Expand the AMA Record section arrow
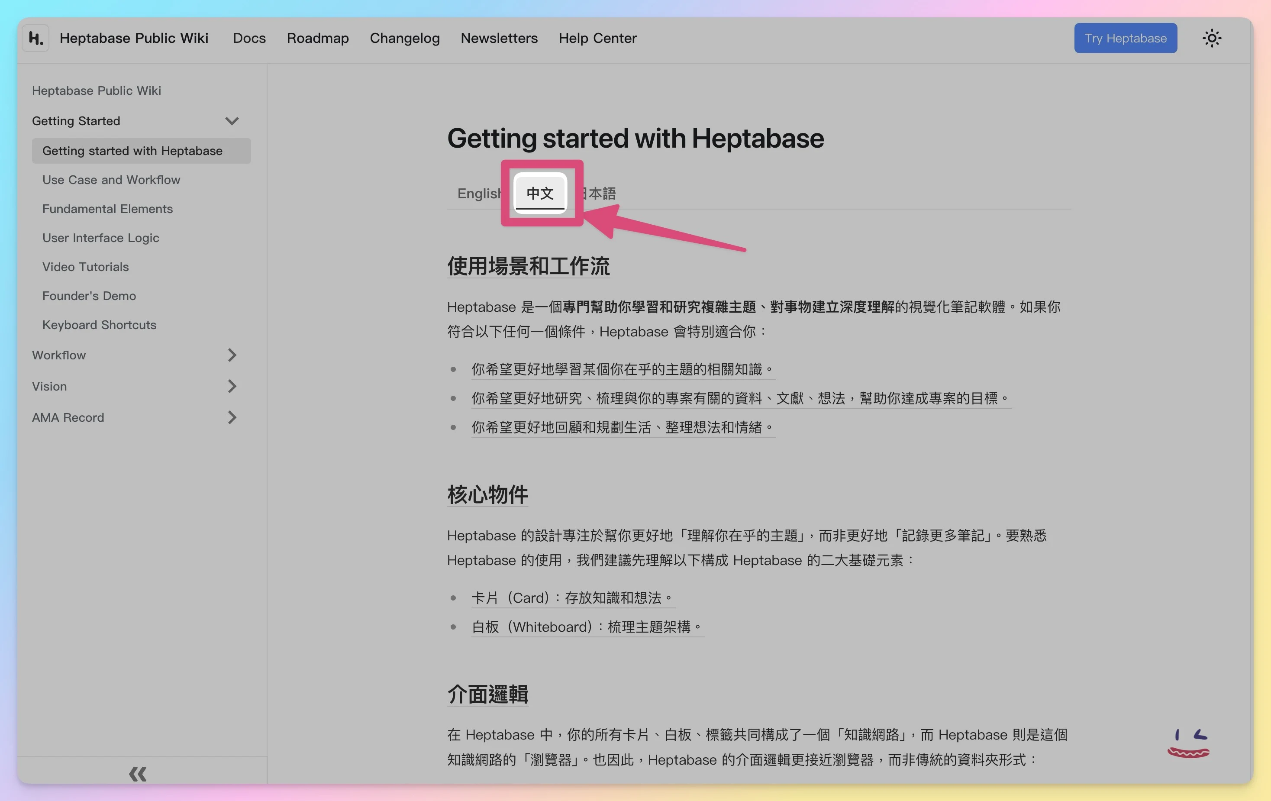The width and height of the screenshot is (1271, 801). coord(232,417)
